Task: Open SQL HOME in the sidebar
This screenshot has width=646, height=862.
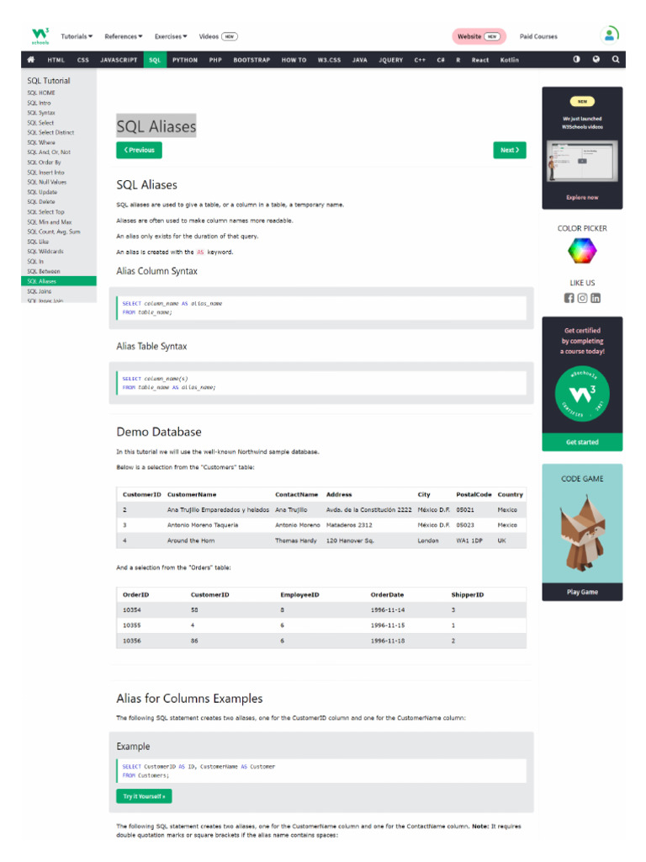Action: tap(41, 93)
